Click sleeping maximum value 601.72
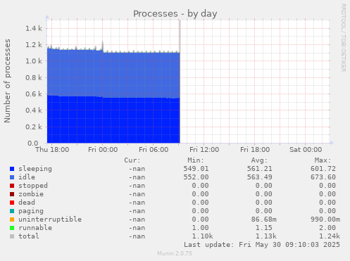 click(323, 169)
